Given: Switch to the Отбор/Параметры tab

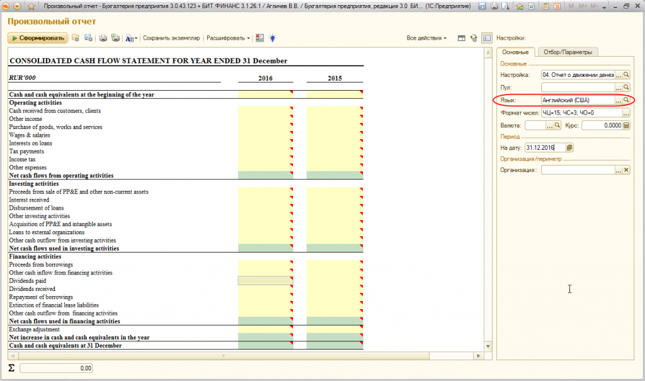Looking at the screenshot, I should coord(568,52).
